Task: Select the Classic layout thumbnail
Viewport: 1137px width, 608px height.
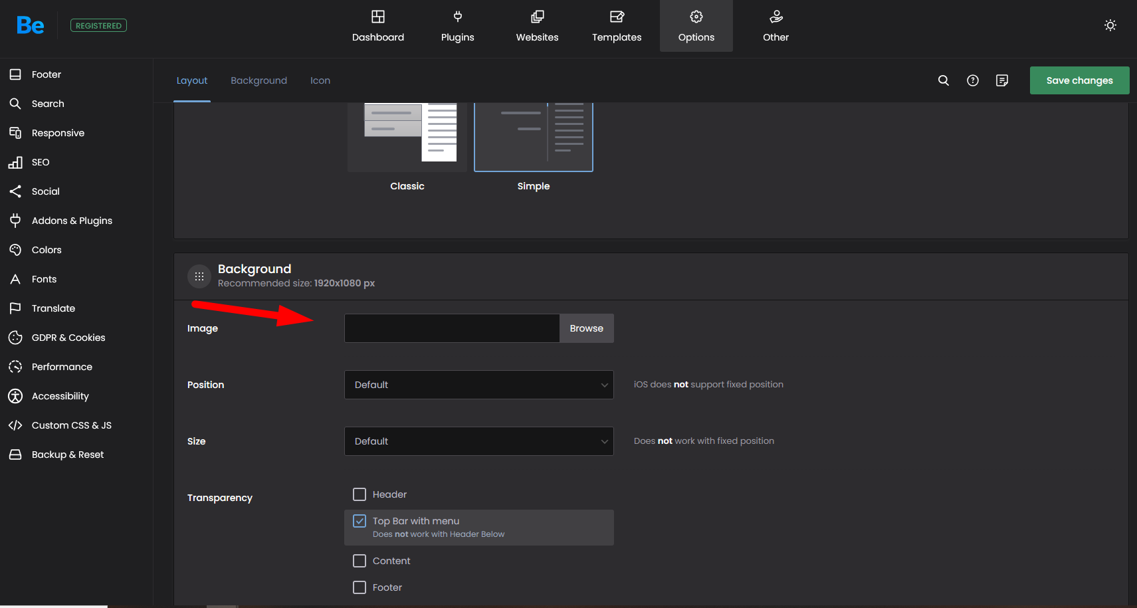Action: pos(407,137)
